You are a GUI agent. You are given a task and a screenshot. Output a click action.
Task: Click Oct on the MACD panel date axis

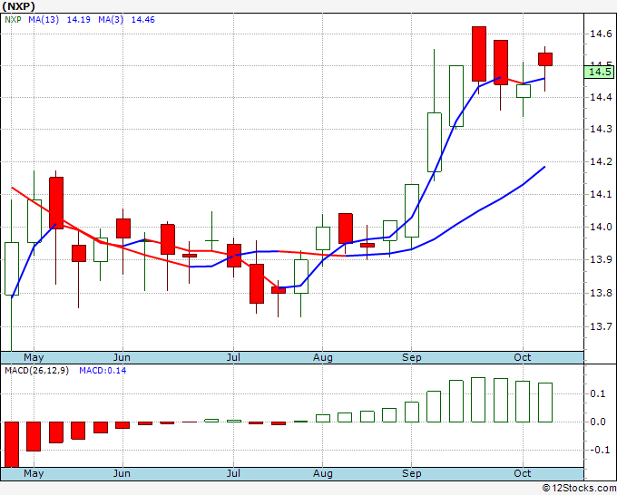pyautogui.click(x=523, y=473)
